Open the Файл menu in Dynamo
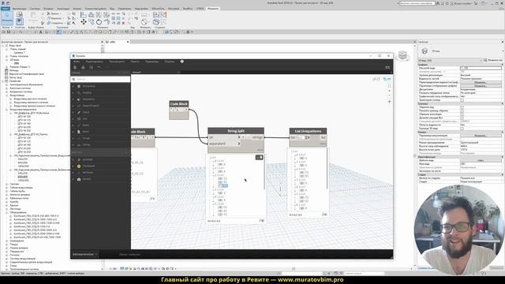 coord(77,62)
